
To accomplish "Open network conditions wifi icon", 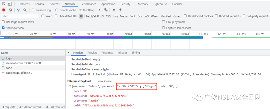I will (x=105, y=10).
